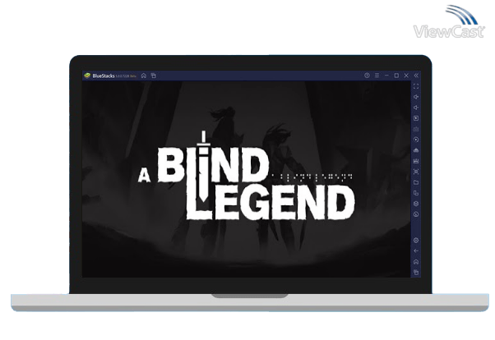Click the A Blind Legend title logo
The height and width of the screenshot is (340, 495).
pos(247,176)
